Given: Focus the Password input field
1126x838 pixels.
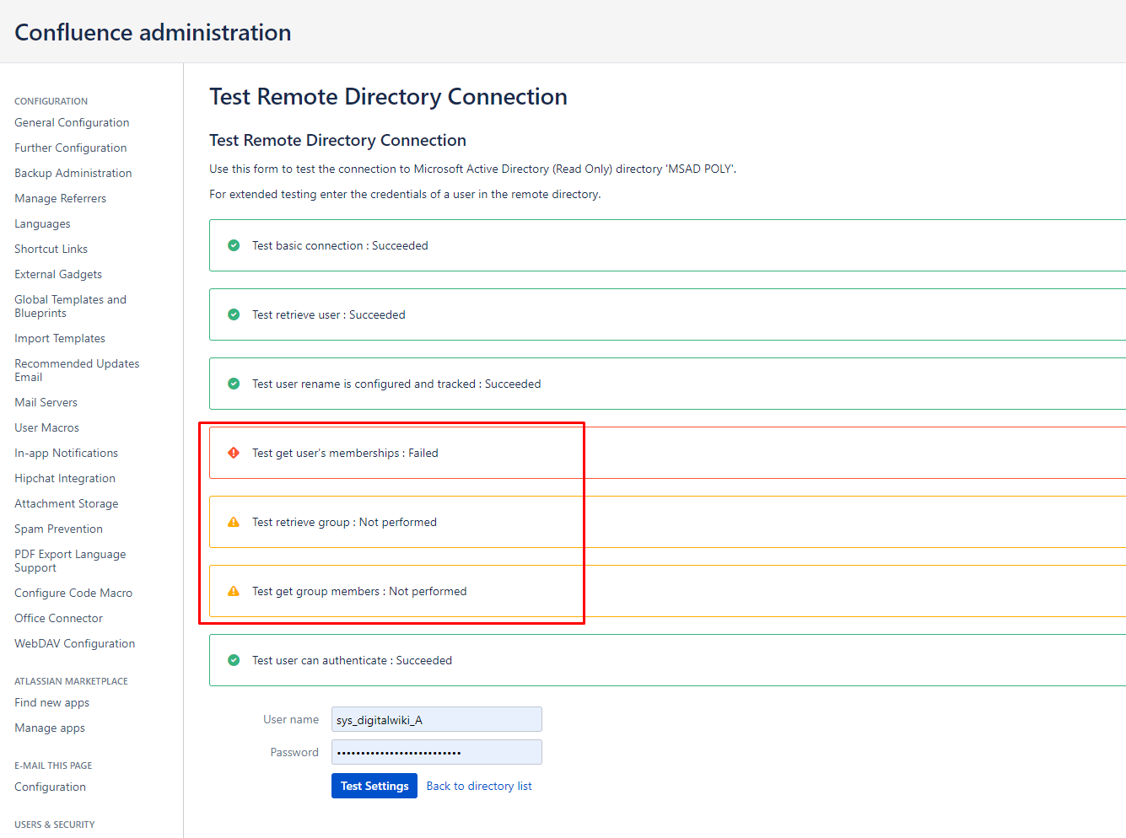Looking at the screenshot, I should click(x=437, y=752).
